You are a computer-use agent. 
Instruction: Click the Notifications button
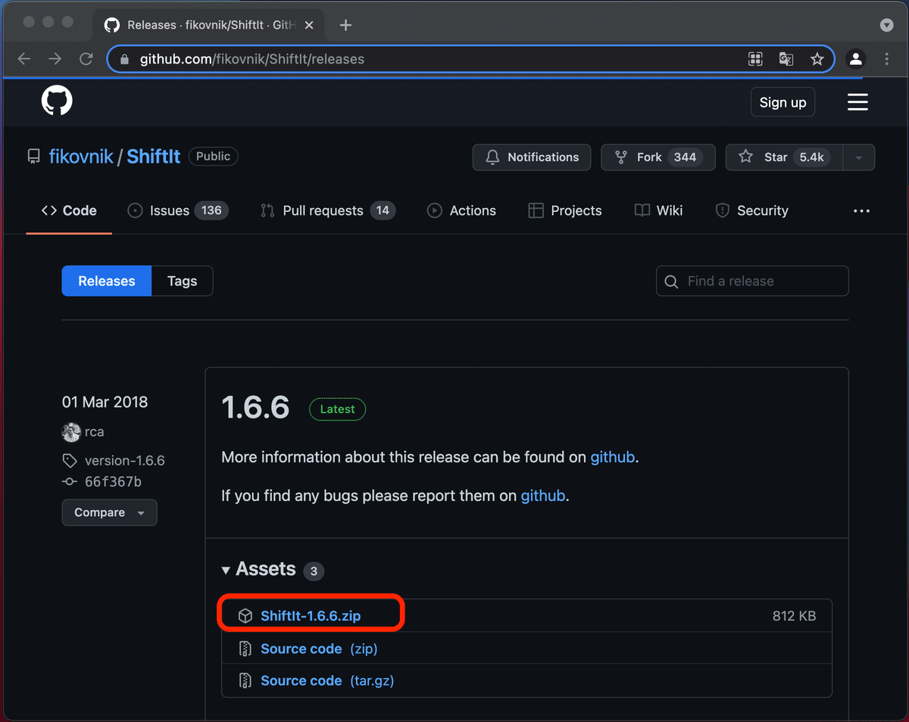tap(531, 157)
